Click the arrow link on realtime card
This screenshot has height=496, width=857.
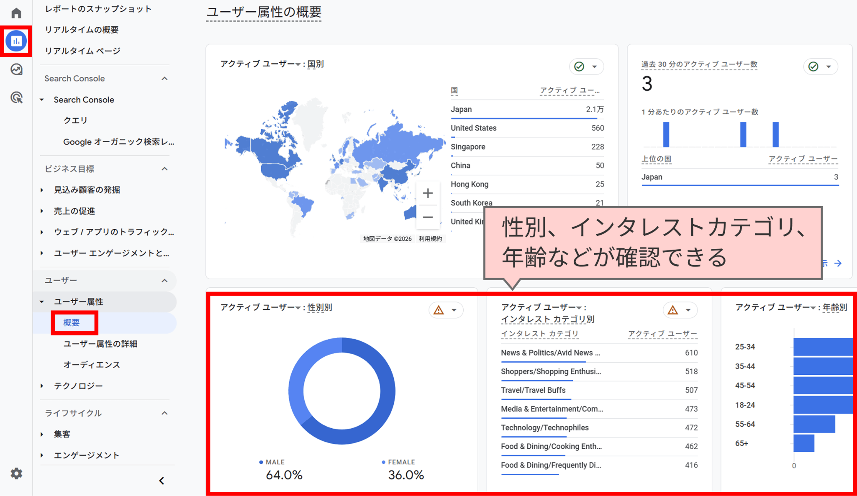tap(838, 263)
